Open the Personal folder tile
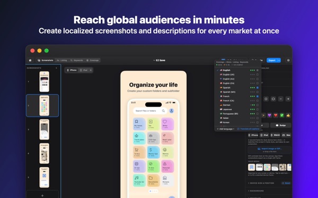 coord(167,166)
